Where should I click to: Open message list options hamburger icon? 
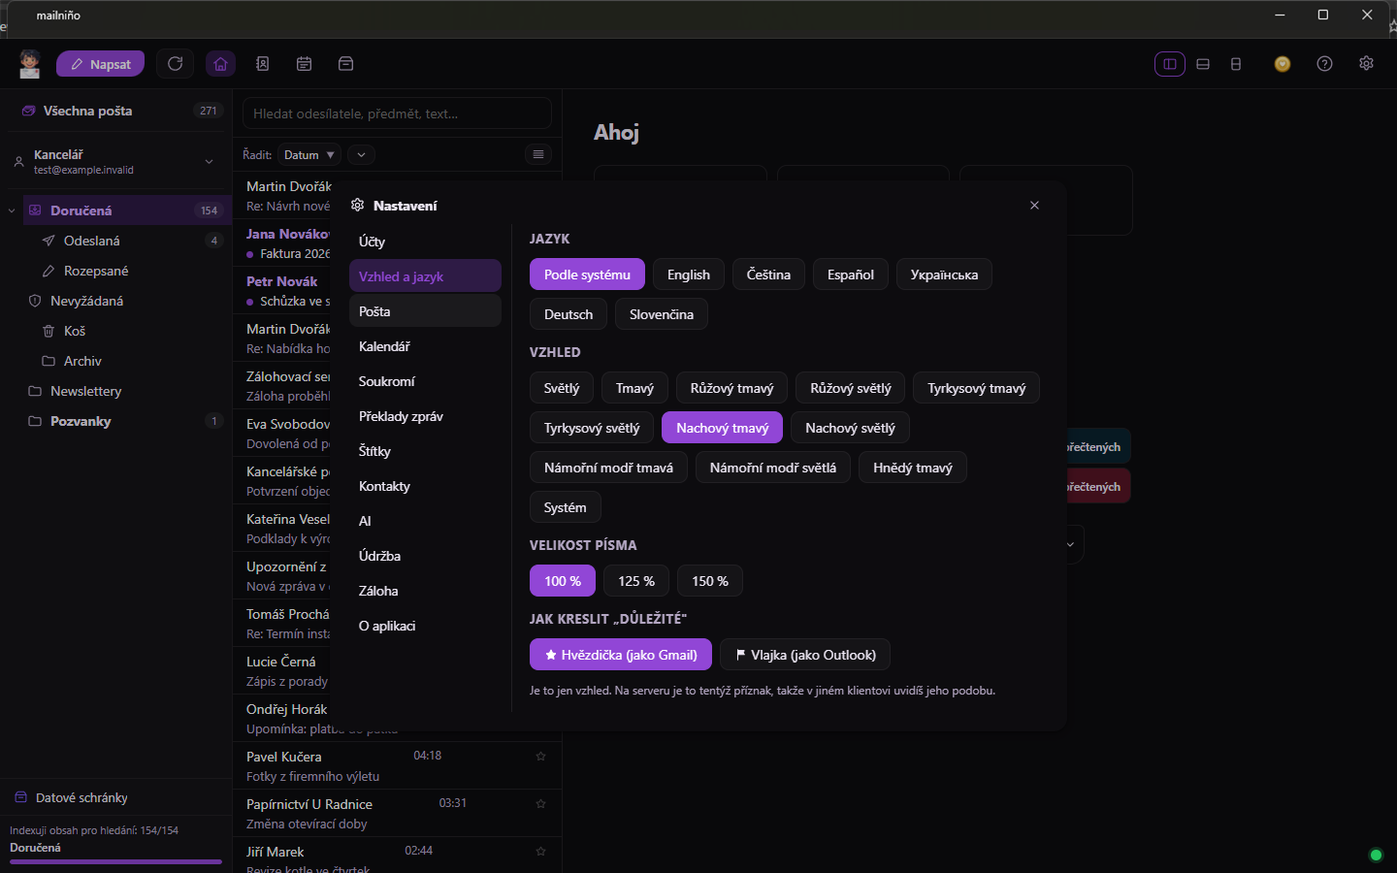pyautogui.click(x=538, y=154)
